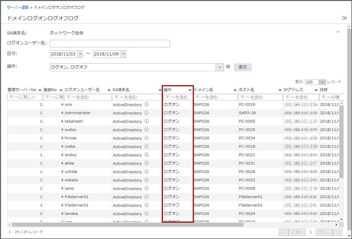Click the サーバー運用 breadcrumb link

click(x=18, y=8)
